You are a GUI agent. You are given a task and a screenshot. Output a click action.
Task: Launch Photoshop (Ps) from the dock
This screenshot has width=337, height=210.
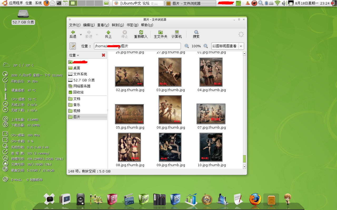(175, 199)
